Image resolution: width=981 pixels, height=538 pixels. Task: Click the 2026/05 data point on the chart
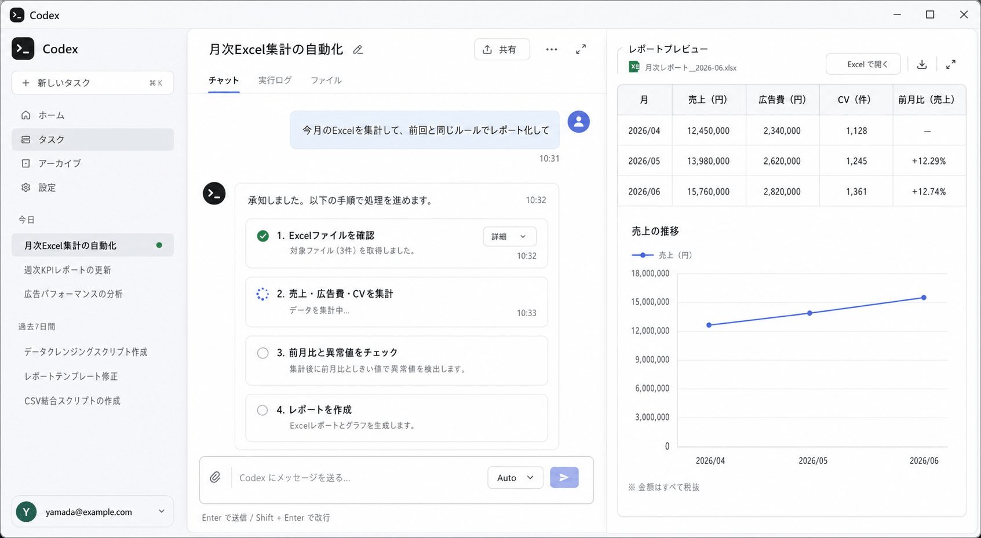810,313
